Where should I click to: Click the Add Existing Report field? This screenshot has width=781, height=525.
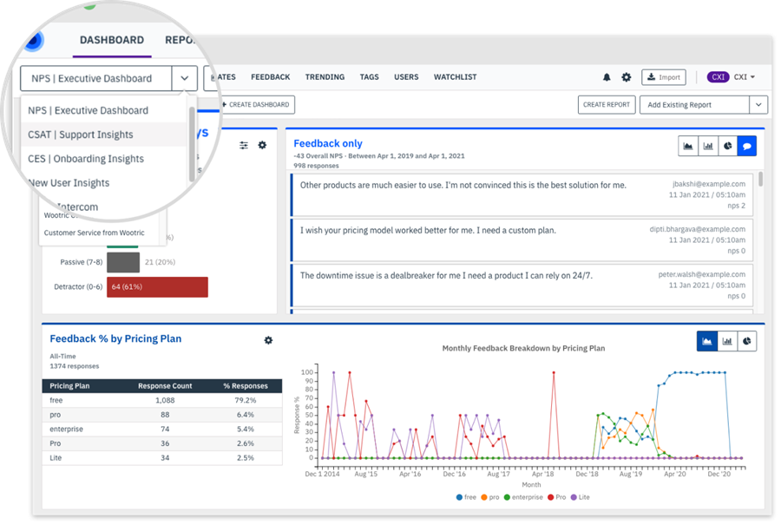pos(694,105)
